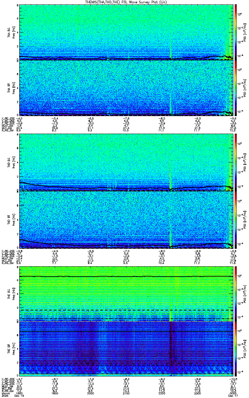
Task: Click the "0000" time tick label
Action: pyautogui.click(x=233, y=393)
